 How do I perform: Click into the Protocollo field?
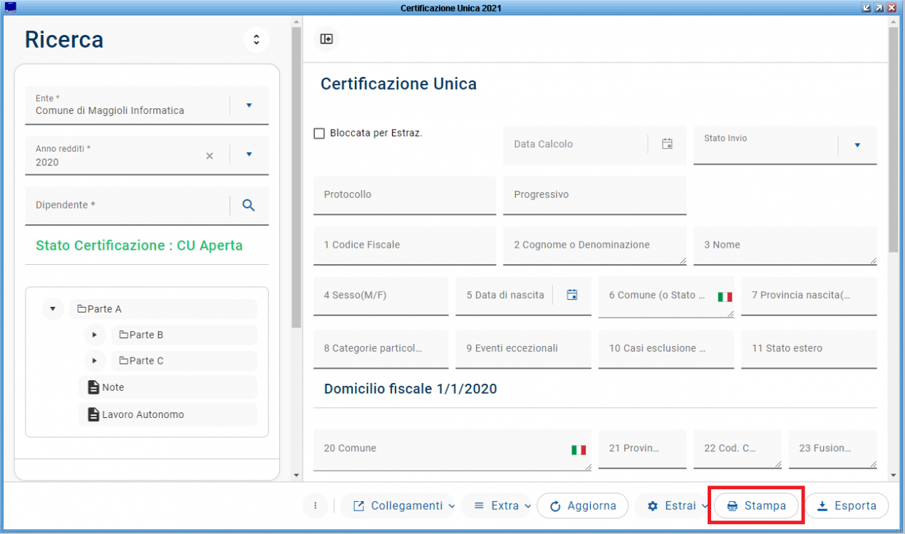click(405, 195)
